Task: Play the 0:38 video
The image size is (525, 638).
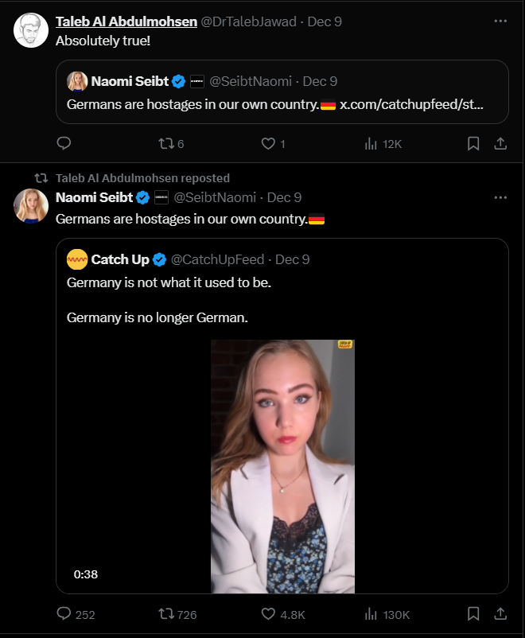Action: [x=282, y=466]
